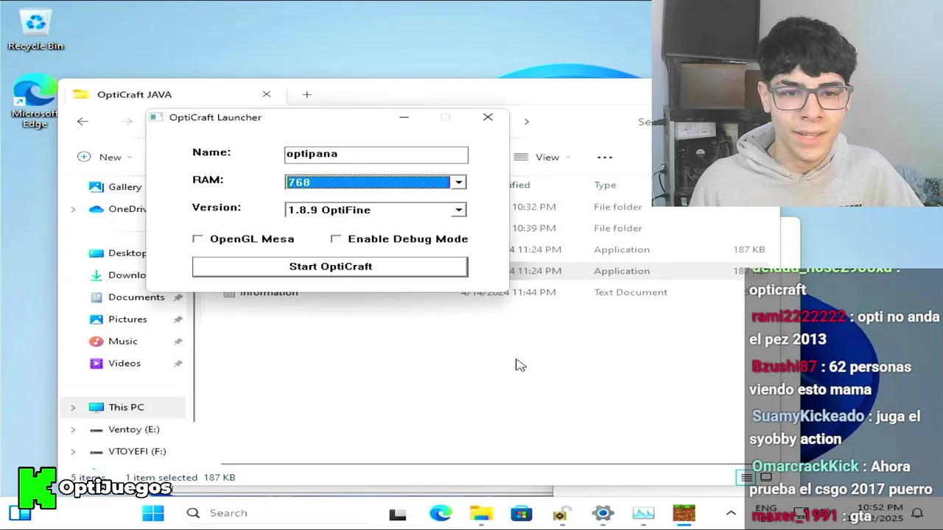Open the Version dropdown arrow
943x530 pixels.
pos(458,210)
